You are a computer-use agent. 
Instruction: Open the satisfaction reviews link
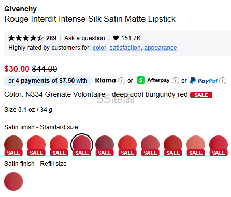125,48
